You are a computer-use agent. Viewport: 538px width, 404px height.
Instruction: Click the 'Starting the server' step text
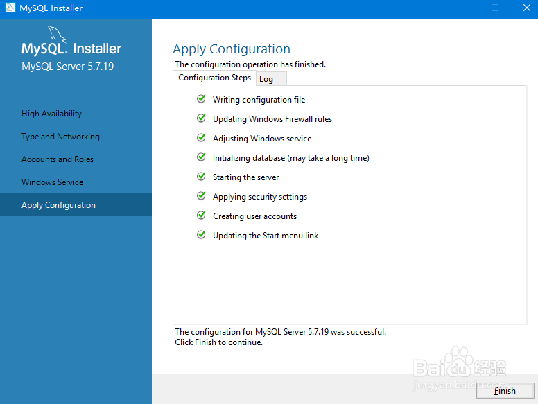pos(245,177)
